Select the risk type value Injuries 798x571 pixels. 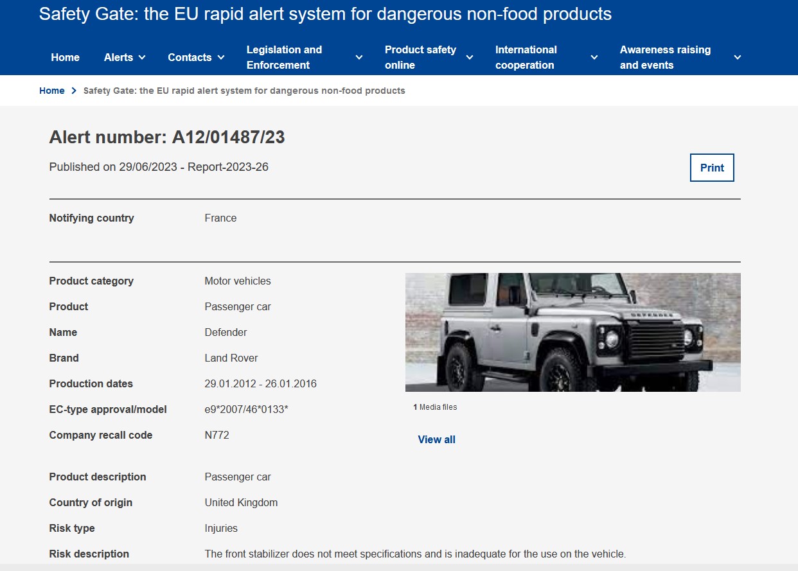(x=221, y=528)
